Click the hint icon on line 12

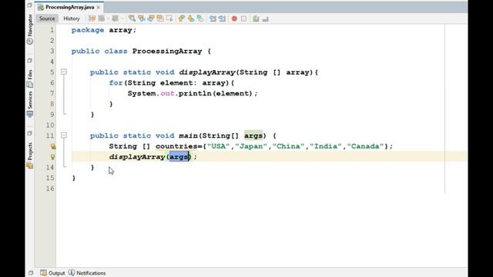click(x=53, y=146)
